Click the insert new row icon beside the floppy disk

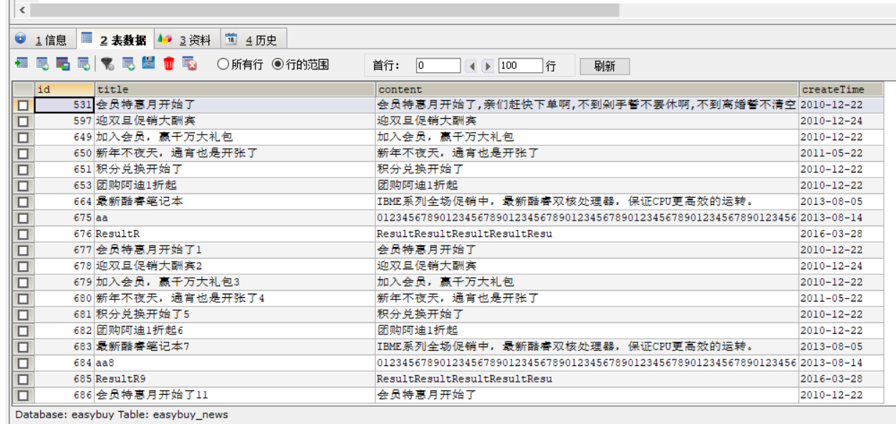128,64
